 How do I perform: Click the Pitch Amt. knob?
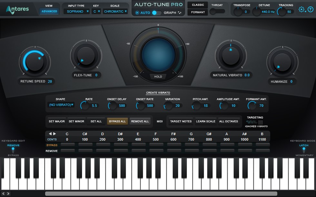click(x=196, y=106)
